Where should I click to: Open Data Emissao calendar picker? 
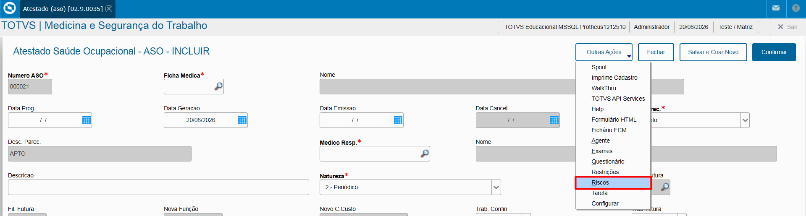pyautogui.click(x=398, y=120)
